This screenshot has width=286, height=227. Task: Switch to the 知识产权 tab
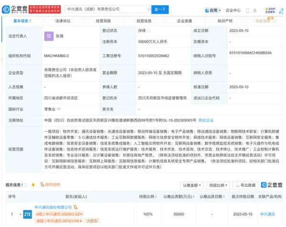click(225, 21)
